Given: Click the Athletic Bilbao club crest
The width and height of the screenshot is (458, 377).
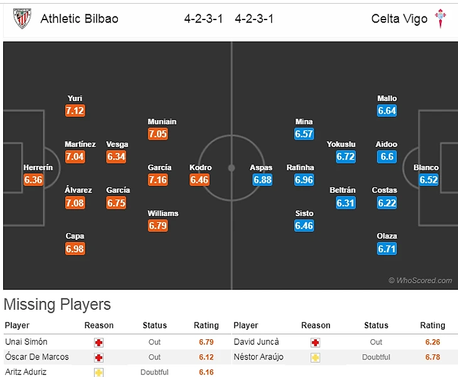Looking at the screenshot, I should pos(22,19).
